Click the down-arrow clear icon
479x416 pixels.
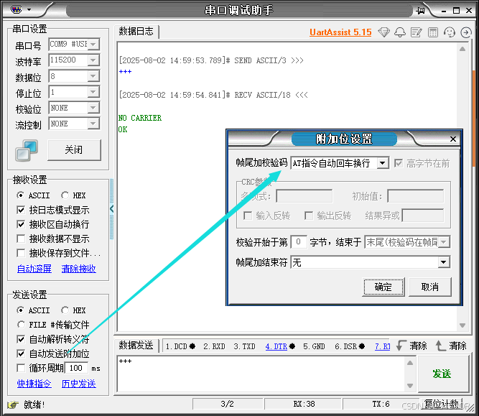pos(401,346)
